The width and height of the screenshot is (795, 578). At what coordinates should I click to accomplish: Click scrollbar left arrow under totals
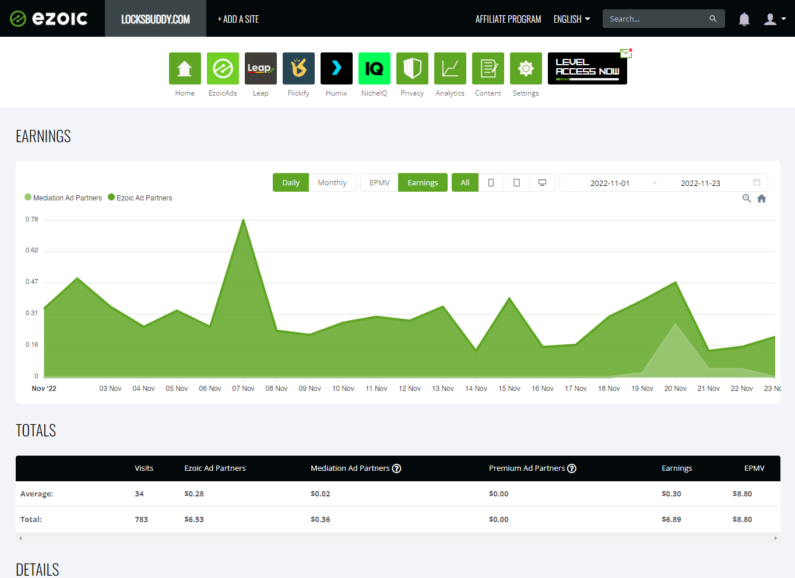coord(20,538)
